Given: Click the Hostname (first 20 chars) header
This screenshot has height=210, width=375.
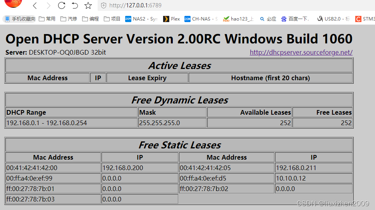Looking at the screenshot, I should tap(270, 78).
